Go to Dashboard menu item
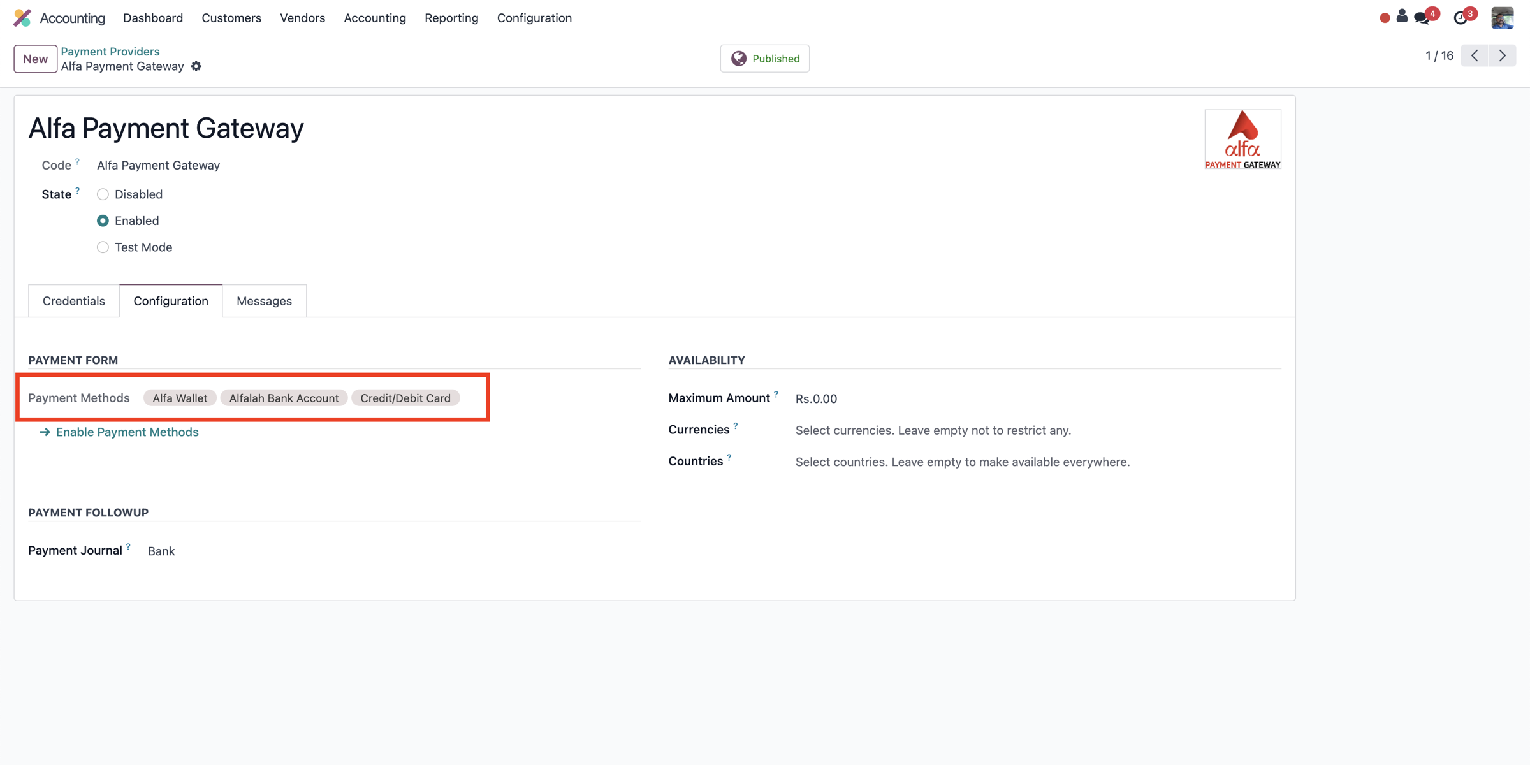Viewport: 1530px width, 765px height. pos(153,18)
